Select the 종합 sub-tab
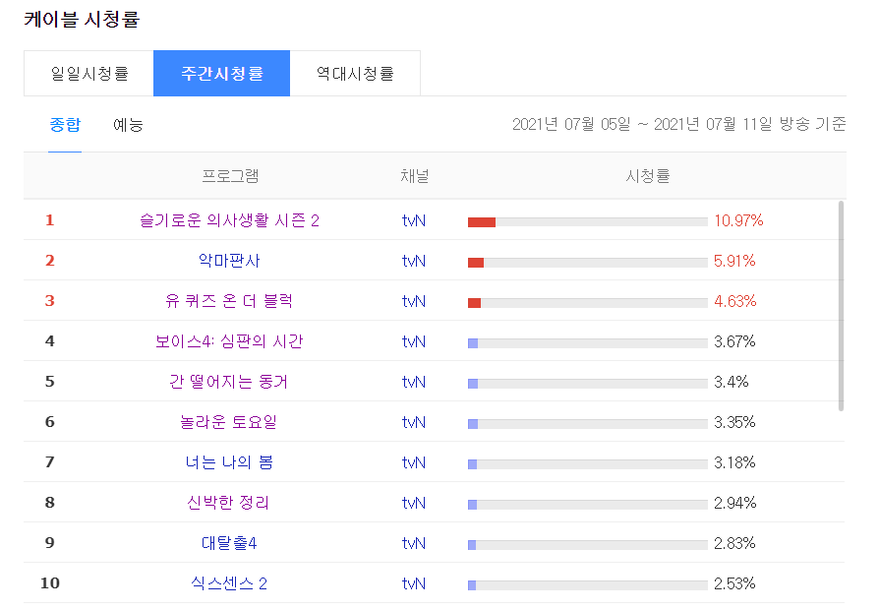 [x=65, y=125]
